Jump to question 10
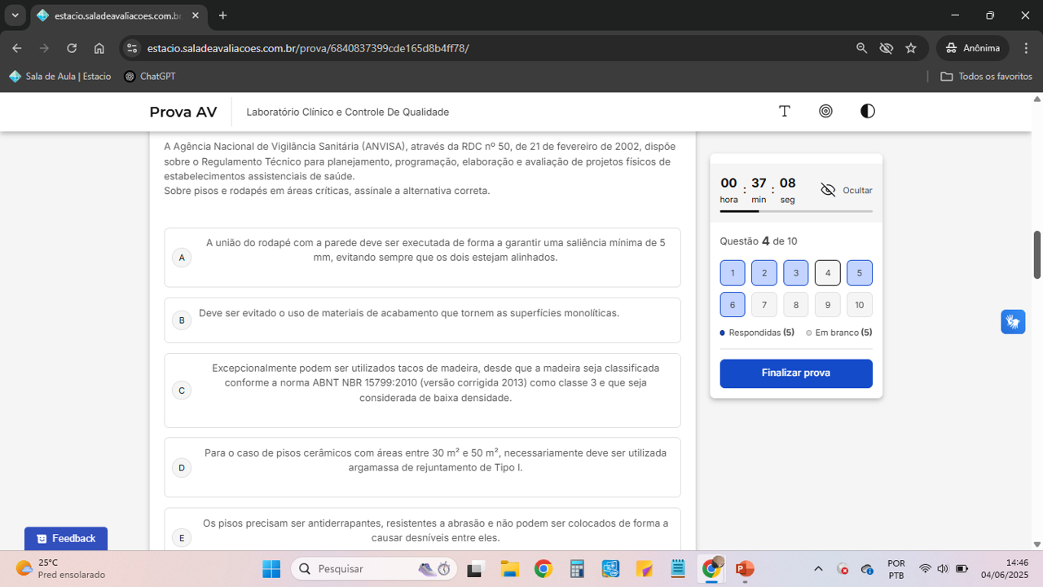The width and height of the screenshot is (1043, 587). (859, 305)
